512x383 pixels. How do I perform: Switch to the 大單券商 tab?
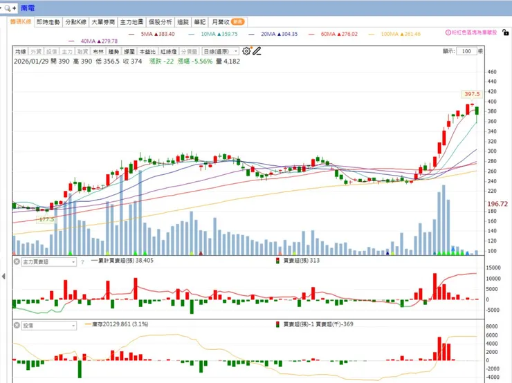point(103,22)
